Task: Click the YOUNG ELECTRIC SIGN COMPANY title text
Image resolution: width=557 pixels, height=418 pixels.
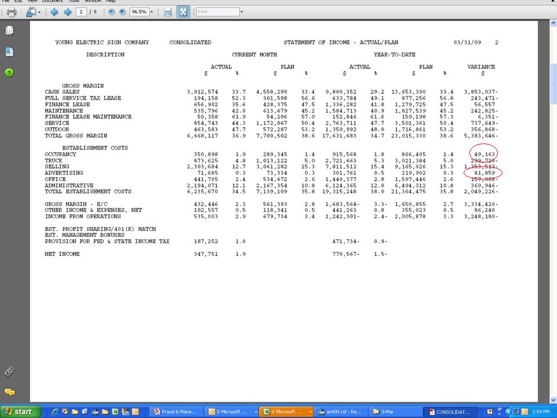Action: (102, 42)
